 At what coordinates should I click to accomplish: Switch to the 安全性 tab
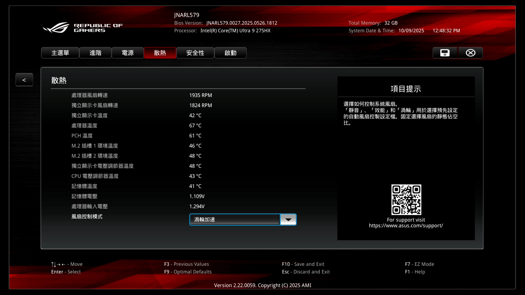(x=195, y=53)
